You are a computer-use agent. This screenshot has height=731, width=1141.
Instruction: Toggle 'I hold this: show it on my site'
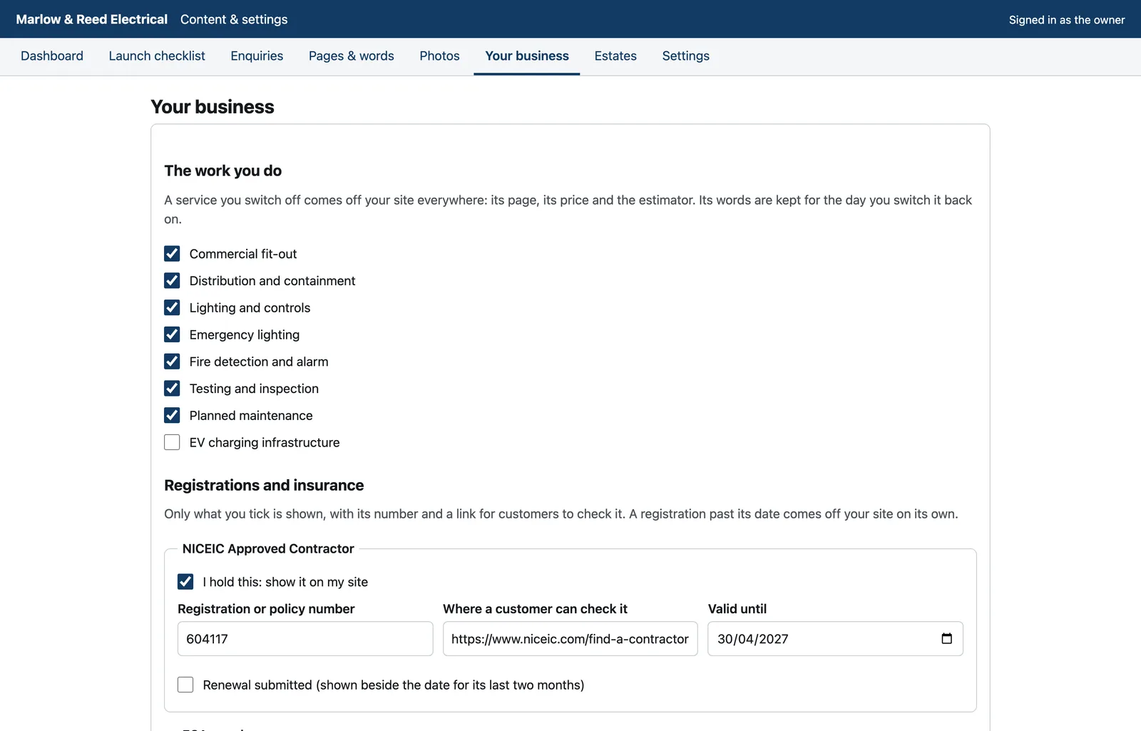pos(185,582)
